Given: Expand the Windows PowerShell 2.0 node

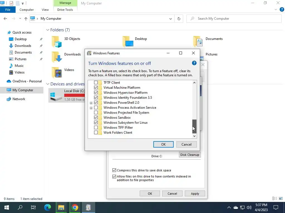Looking at the screenshot, I should pyautogui.click(x=91, y=103).
